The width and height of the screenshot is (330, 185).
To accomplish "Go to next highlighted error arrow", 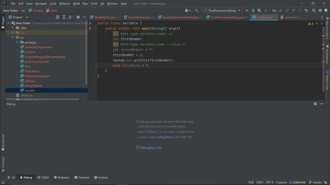I will (322, 24).
